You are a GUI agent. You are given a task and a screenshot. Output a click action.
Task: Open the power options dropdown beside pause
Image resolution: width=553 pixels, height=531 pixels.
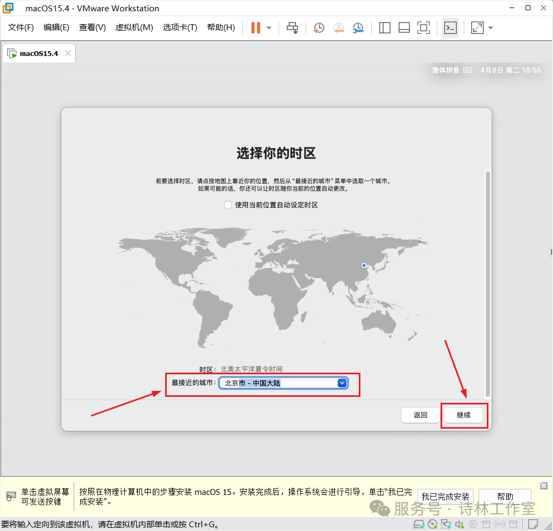(269, 27)
